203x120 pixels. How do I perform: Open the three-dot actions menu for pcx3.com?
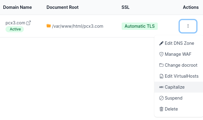point(188,26)
